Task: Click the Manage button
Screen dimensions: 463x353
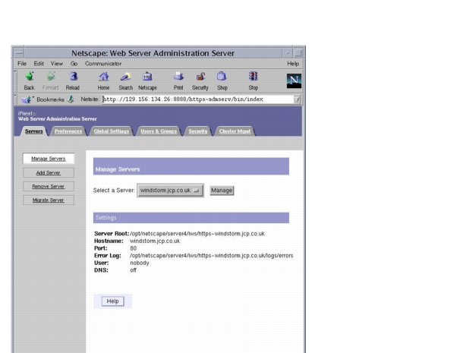Action: click(x=222, y=191)
